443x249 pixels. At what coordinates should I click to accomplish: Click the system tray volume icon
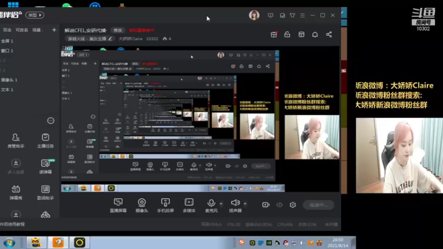click(x=302, y=243)
